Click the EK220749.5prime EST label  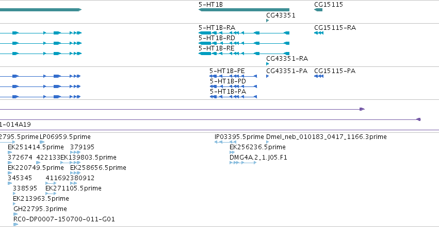(36, 168)
